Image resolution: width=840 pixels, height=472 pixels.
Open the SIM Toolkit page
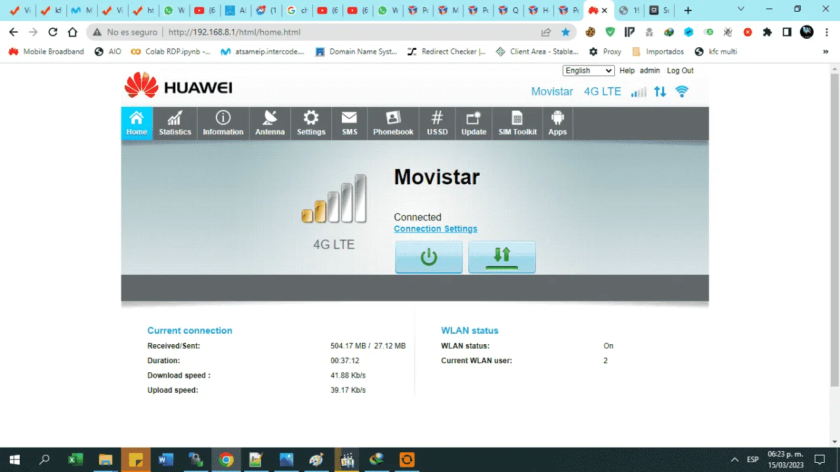pyautogui.click(x=517, y=123)
